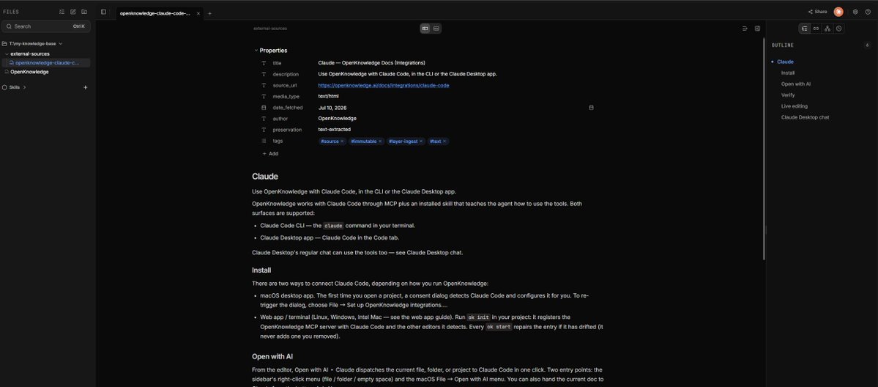Screen dimensions: 878x387
Task: Close the openknowledge-claude-code tab
Action: 198,13
